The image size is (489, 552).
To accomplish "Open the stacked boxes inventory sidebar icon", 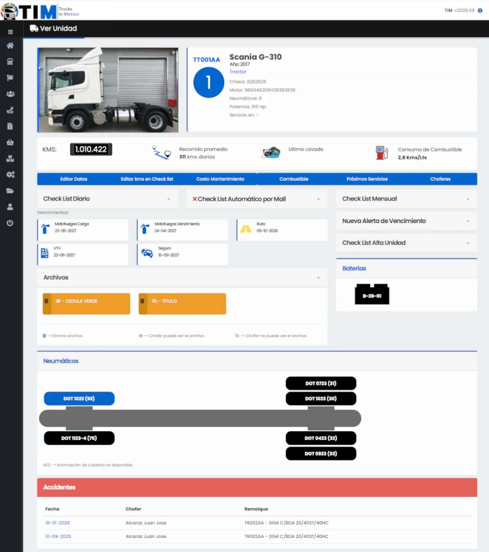I will [10, 159].
